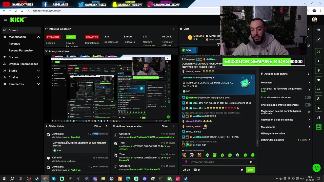Open Revenus in sidebar

coord(14,44)
